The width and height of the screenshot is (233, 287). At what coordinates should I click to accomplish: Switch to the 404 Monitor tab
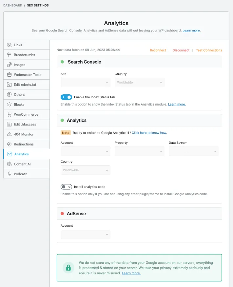[24, 134]
